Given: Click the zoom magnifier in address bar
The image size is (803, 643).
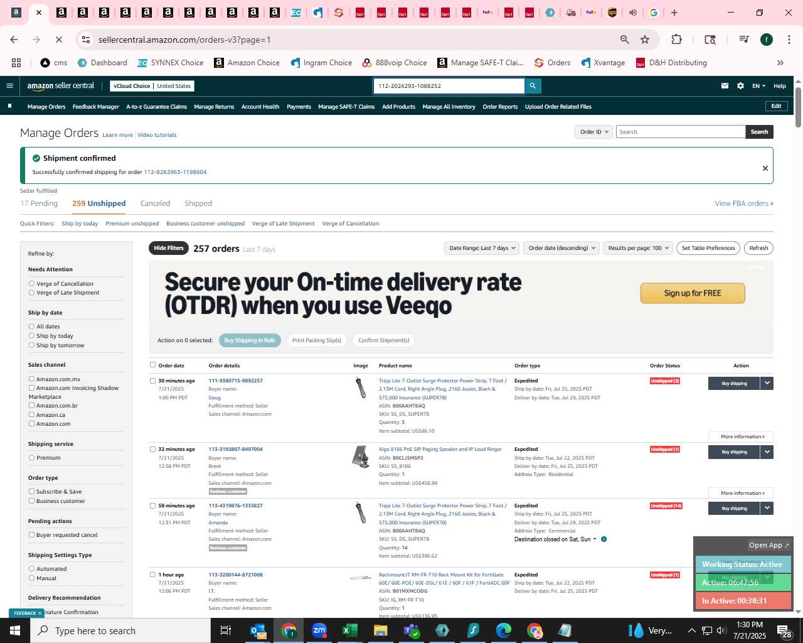Looking at the screenshot, I should [x=624, y=40].
